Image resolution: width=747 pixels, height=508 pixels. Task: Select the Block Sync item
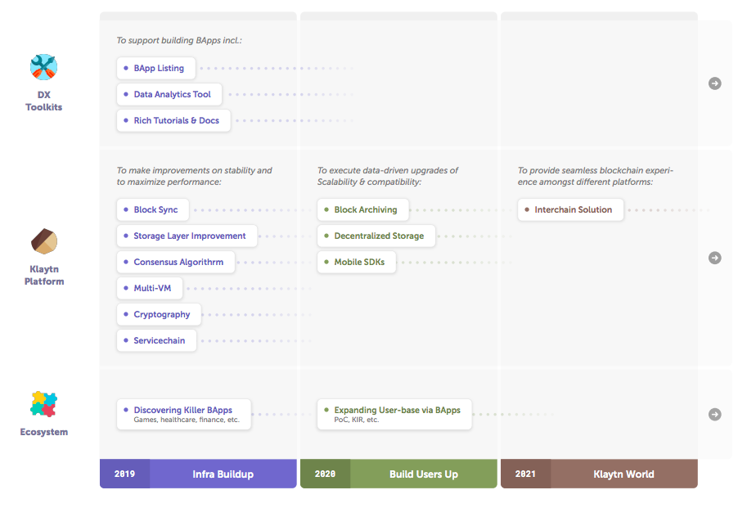coord(153,209)
